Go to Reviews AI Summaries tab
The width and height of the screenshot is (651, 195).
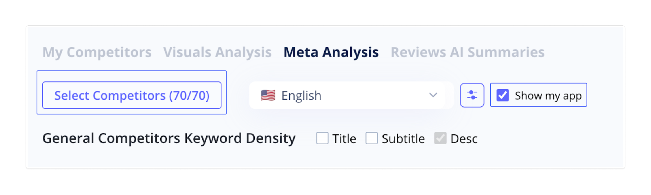click(467, 52)
